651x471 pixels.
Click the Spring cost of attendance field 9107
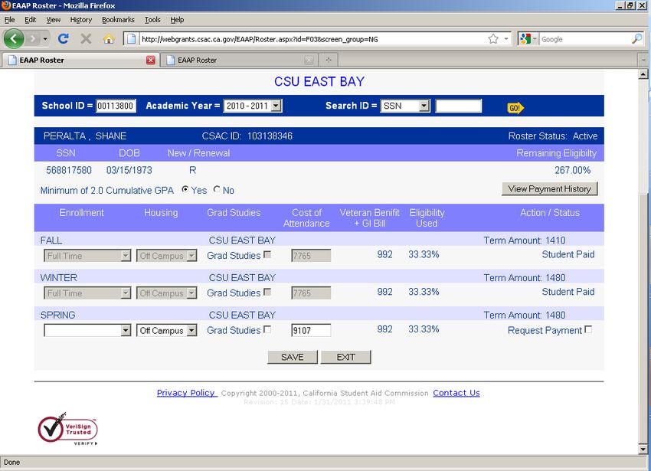pyautogui.click(x=312, y=331)
